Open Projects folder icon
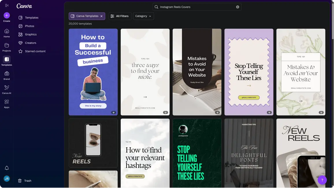The width and height of the screenshot is (334, 188). pyautogui.click(x=7, y=45)
